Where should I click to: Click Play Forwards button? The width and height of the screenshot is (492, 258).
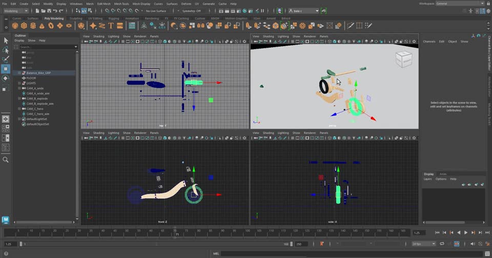[466, 232]
